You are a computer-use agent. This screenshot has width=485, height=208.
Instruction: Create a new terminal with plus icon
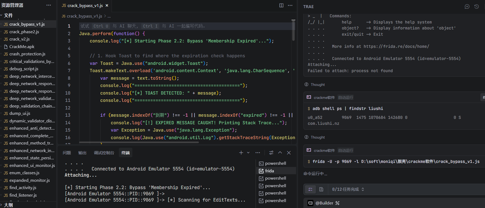point(241,153)
